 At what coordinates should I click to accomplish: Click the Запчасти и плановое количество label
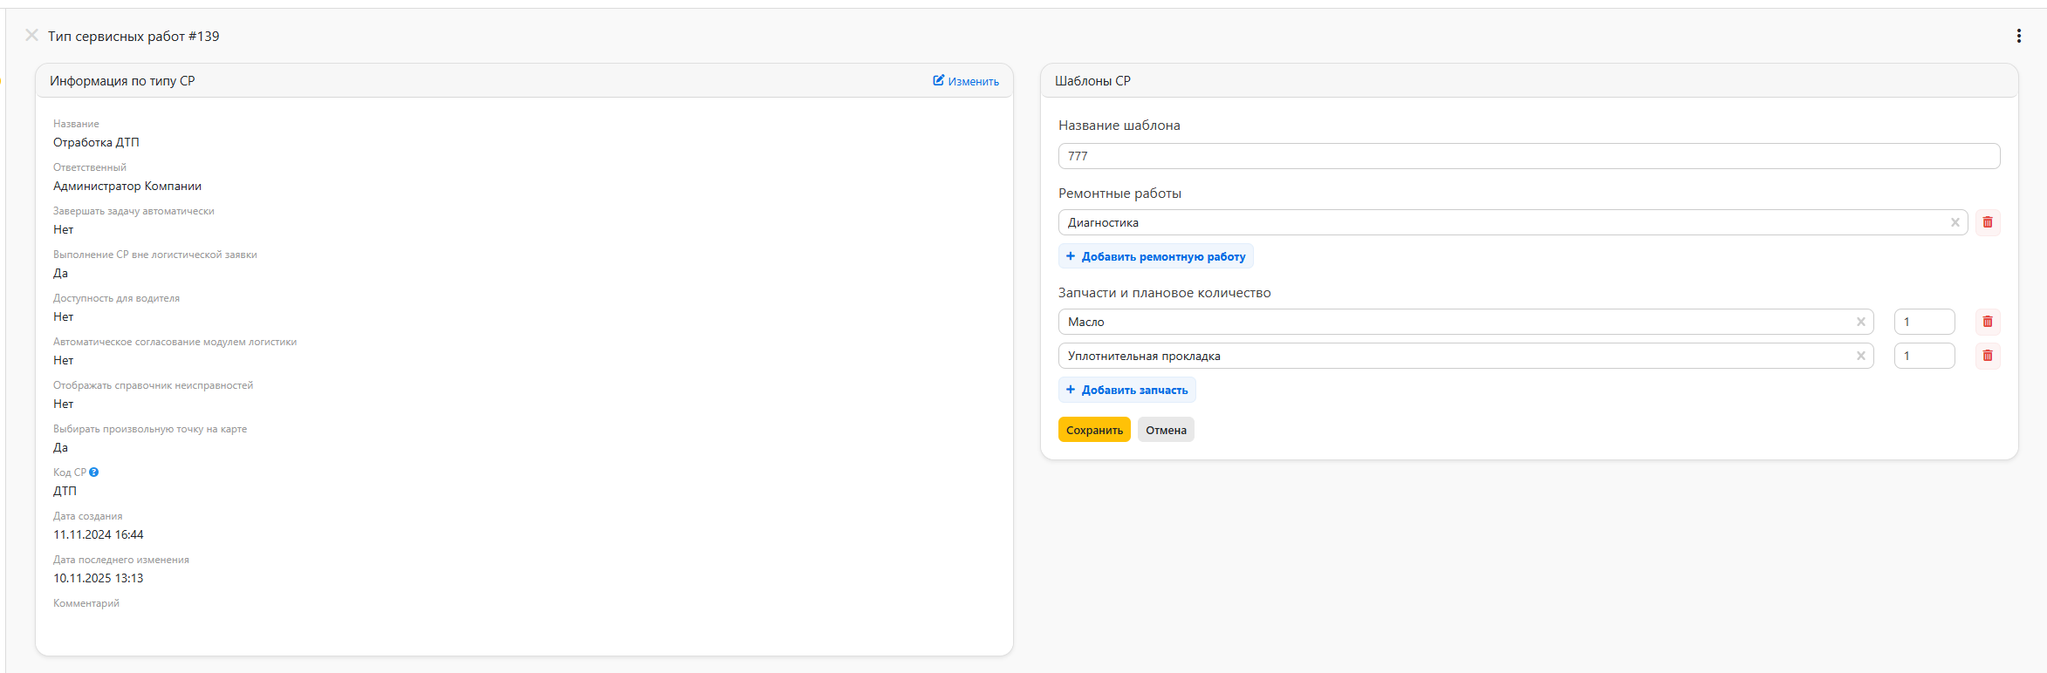(x=1165, y=293)
